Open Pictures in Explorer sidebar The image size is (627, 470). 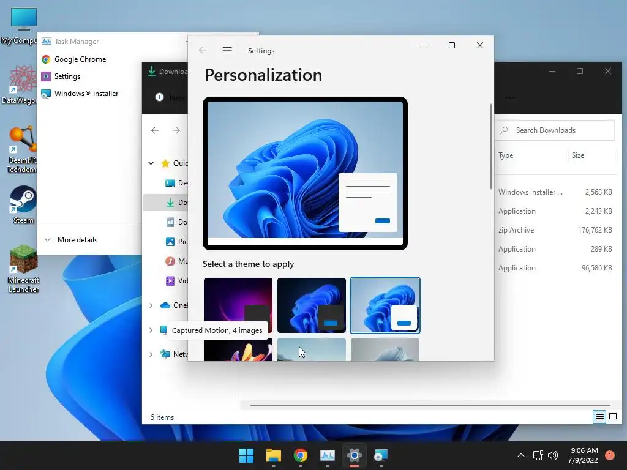pos(176,241)
